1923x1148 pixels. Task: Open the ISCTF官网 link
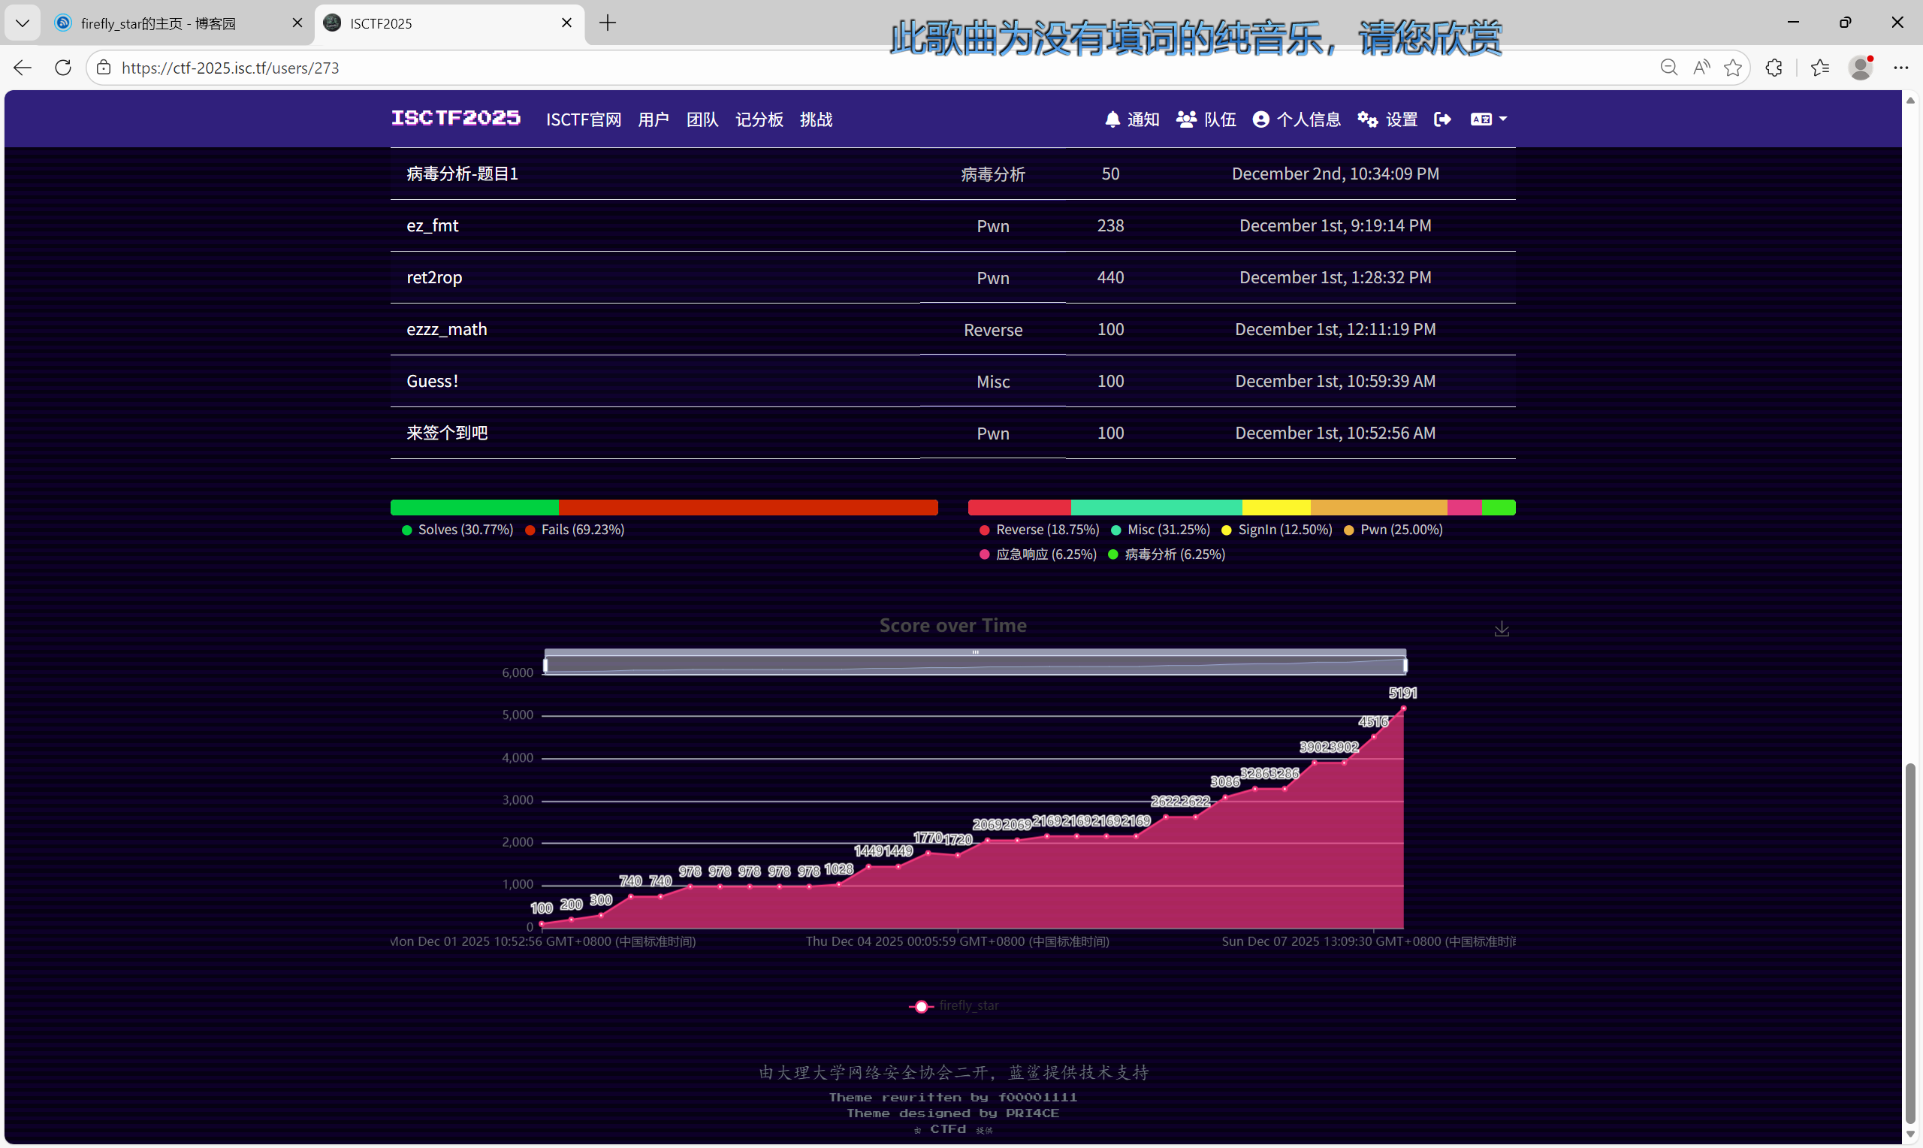click(583, 119)
